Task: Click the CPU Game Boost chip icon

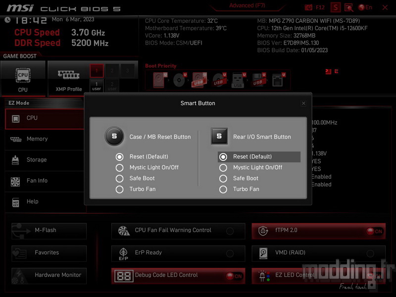Action: click(23, 75)
